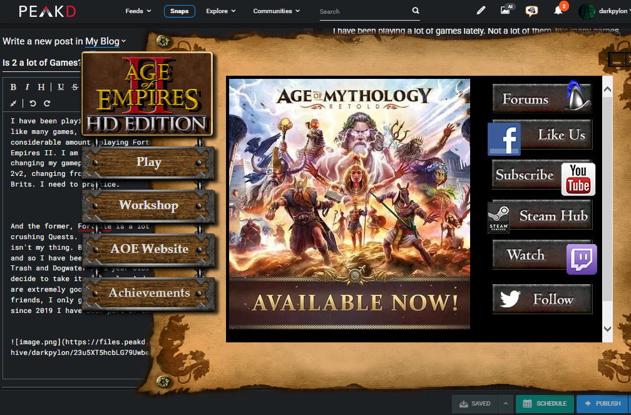Click the Age of Empires II HD logo
Screen dimensions: 631x415
pos(147,94)
